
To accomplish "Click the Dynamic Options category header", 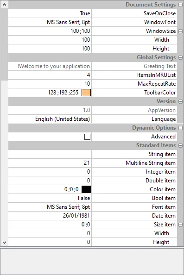I will coord(93,128).
